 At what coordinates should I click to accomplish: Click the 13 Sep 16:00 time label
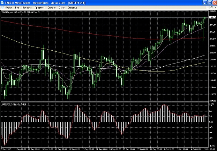(x=47, y=149)
